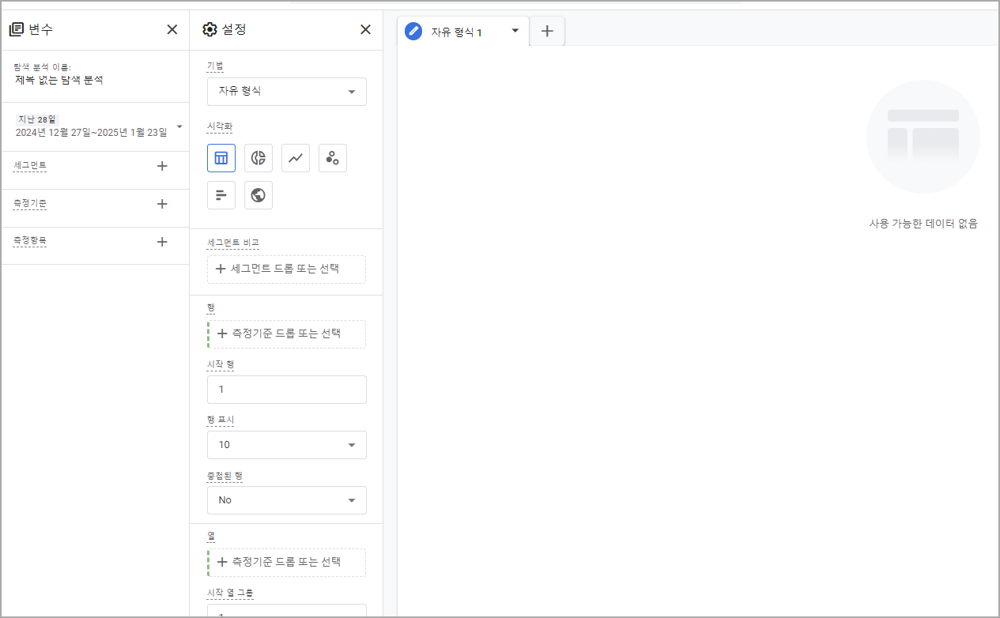The image size is (1000, 618).
Task: Open the date range selector
Action: pos(95,126)
